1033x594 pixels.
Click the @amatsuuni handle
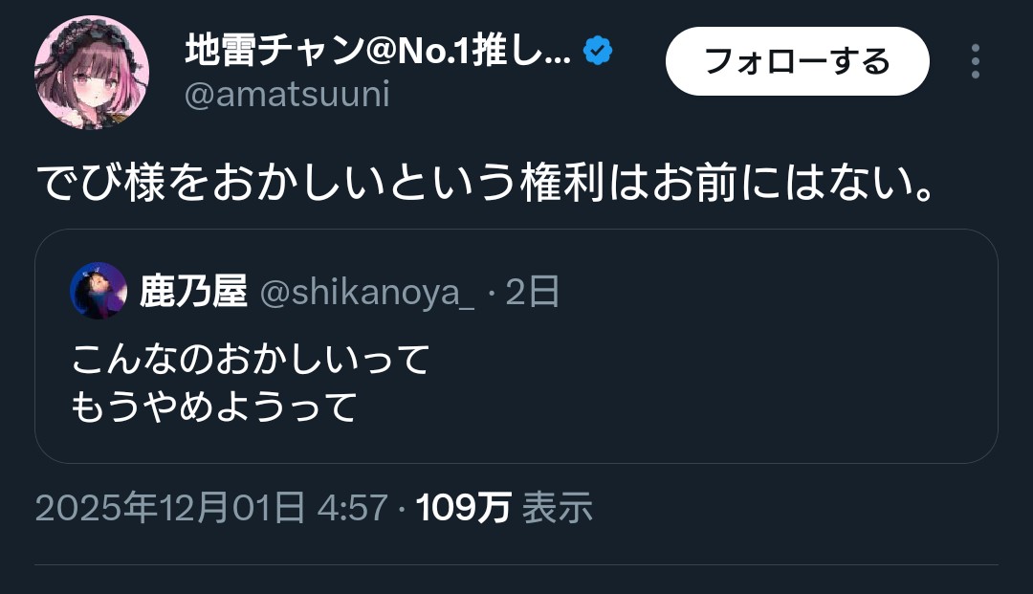click(x=287, y=96)
